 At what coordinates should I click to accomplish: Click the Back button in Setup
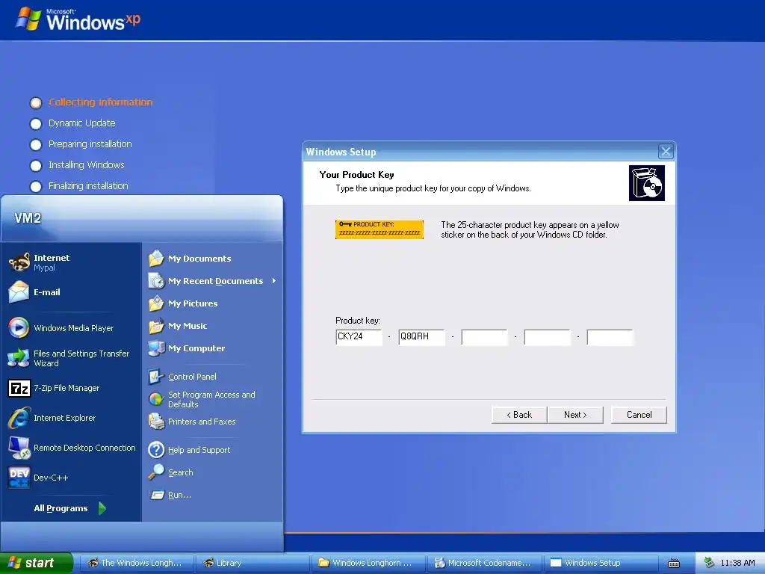tap(519, 415)
